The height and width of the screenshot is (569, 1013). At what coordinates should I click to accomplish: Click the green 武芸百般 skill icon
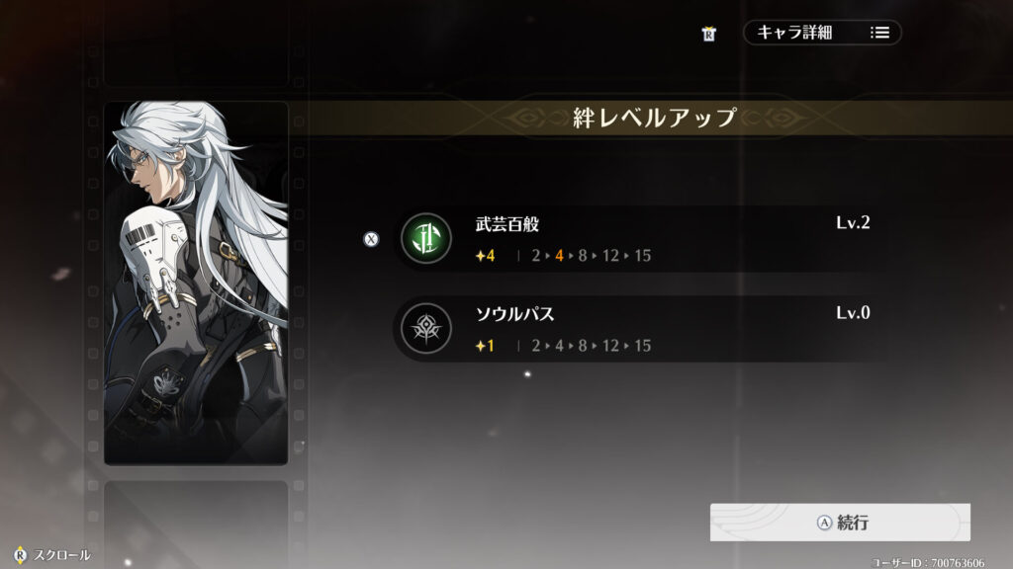pos(425,238)
